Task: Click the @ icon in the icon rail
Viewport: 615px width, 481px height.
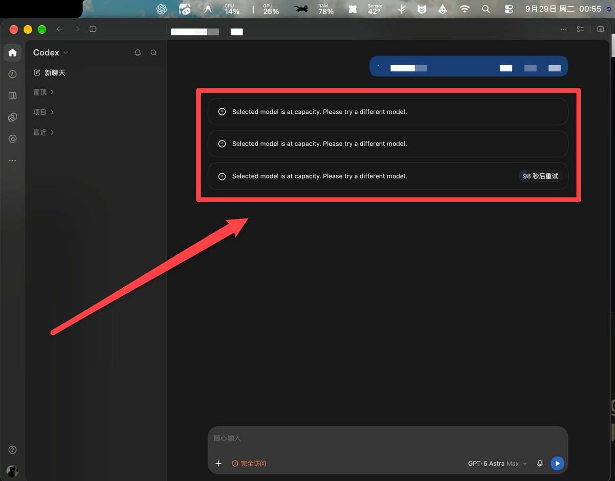Action: click(x=13, y=139)
